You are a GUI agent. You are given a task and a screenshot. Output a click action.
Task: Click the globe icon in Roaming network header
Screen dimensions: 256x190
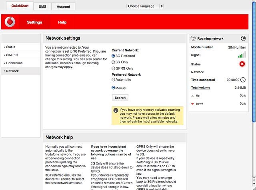243,39
